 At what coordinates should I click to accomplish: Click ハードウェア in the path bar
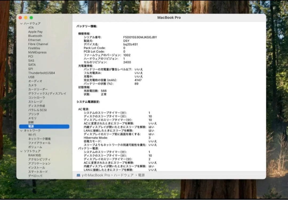123,175
